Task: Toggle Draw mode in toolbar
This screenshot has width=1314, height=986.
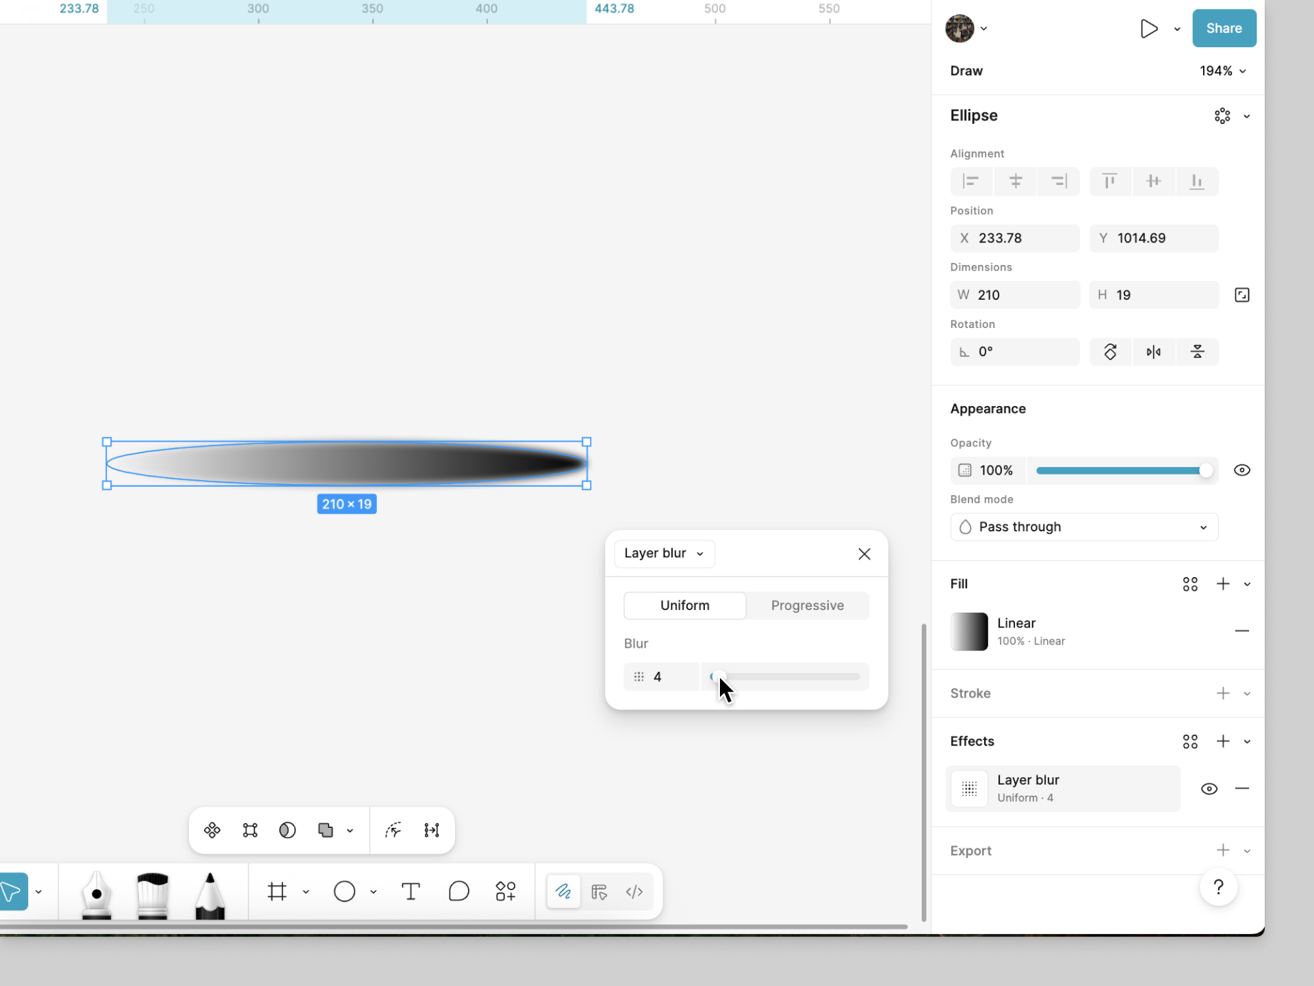Action: [x=563, y=892]
